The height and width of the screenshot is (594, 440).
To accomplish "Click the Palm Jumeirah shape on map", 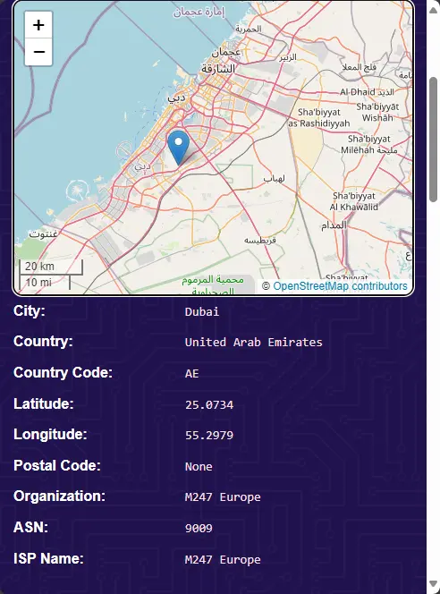I will pyautogui.click(x=78, y=191).
